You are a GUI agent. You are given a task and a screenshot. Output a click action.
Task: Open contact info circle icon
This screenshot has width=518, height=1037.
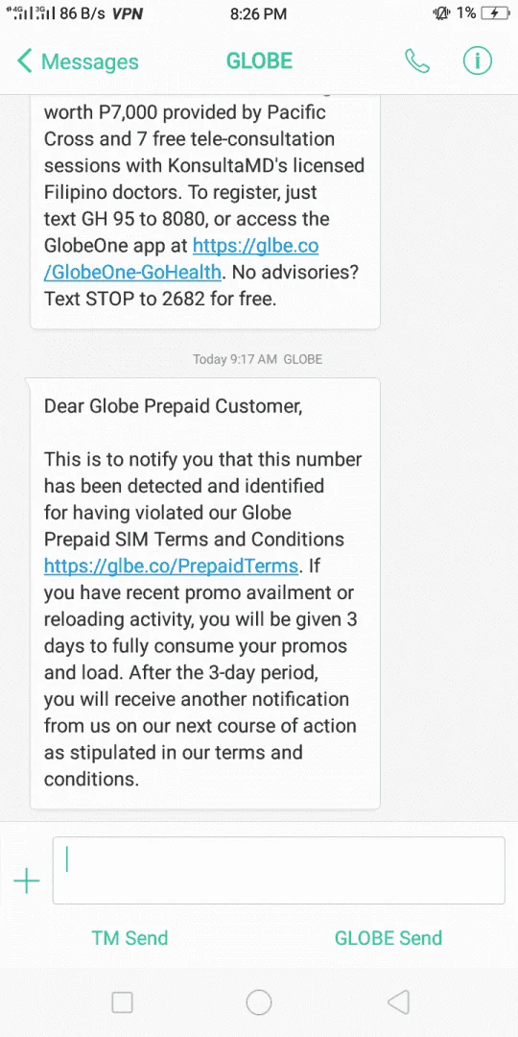click(477, 60)
